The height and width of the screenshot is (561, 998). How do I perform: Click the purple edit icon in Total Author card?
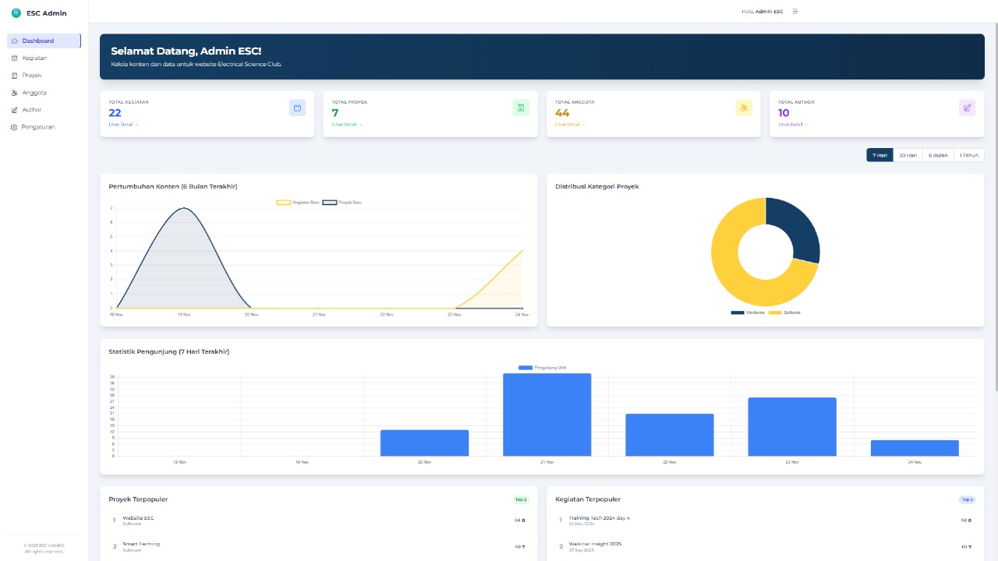click(967, 108)
